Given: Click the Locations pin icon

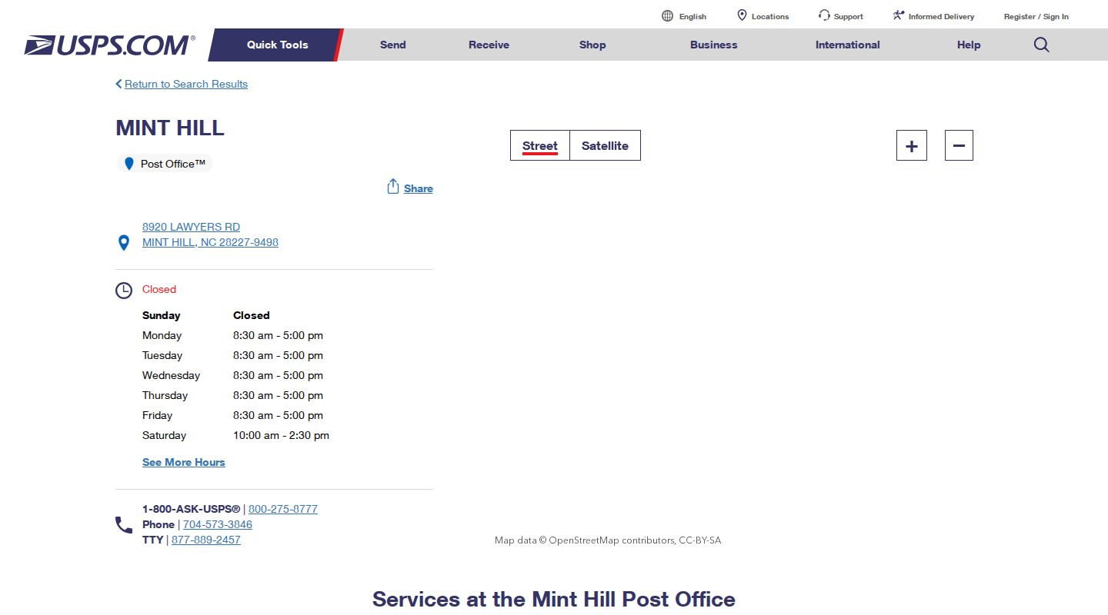Looking at the screenshot, I should tap(742, 15).
